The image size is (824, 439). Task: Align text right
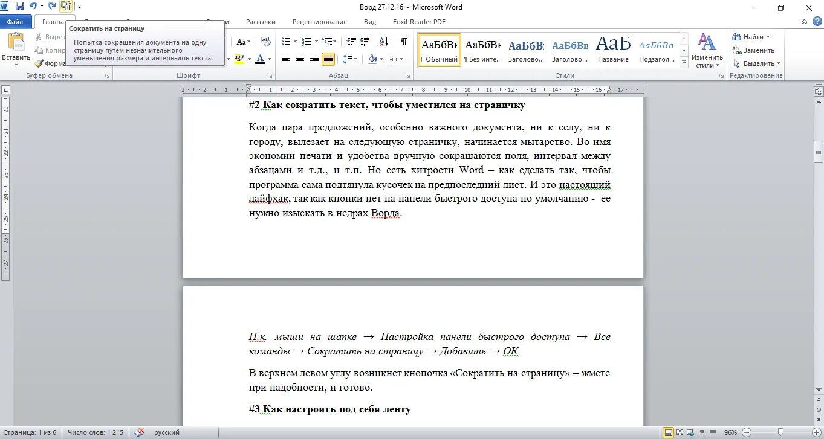click(314, 59)
